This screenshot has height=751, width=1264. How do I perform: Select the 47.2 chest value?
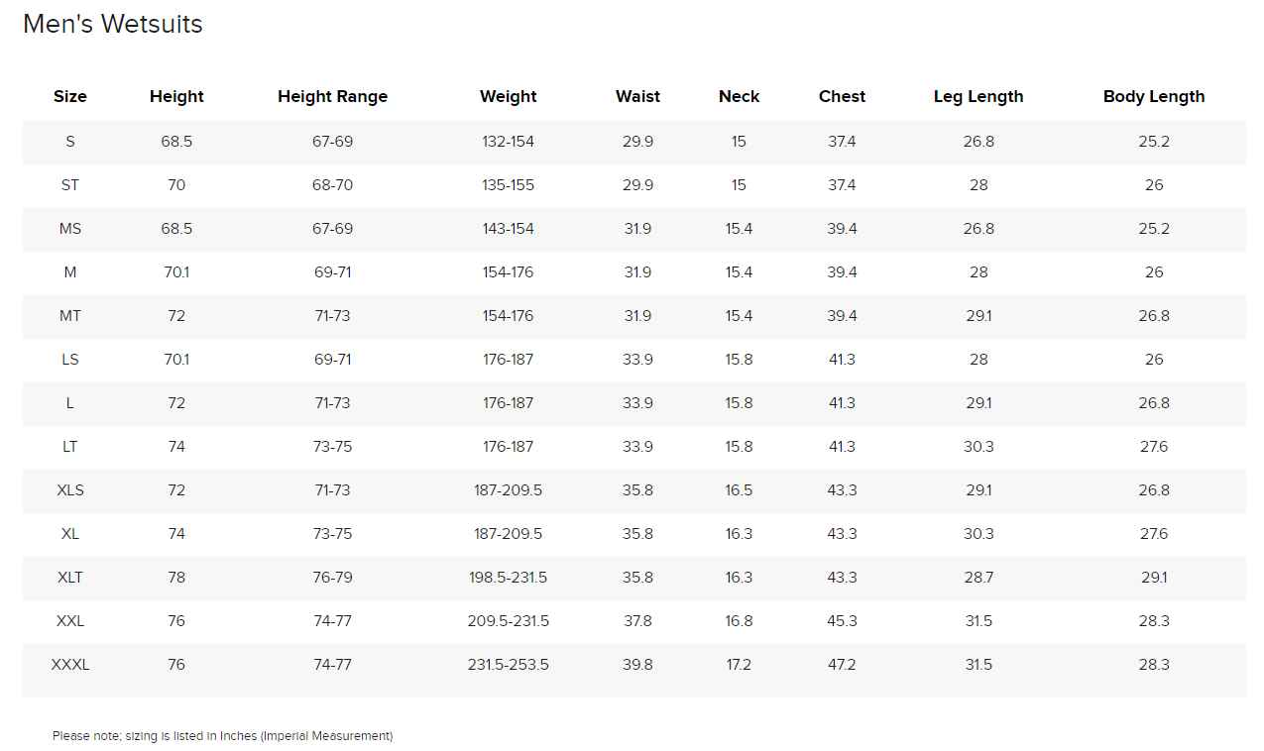point(842,665)
